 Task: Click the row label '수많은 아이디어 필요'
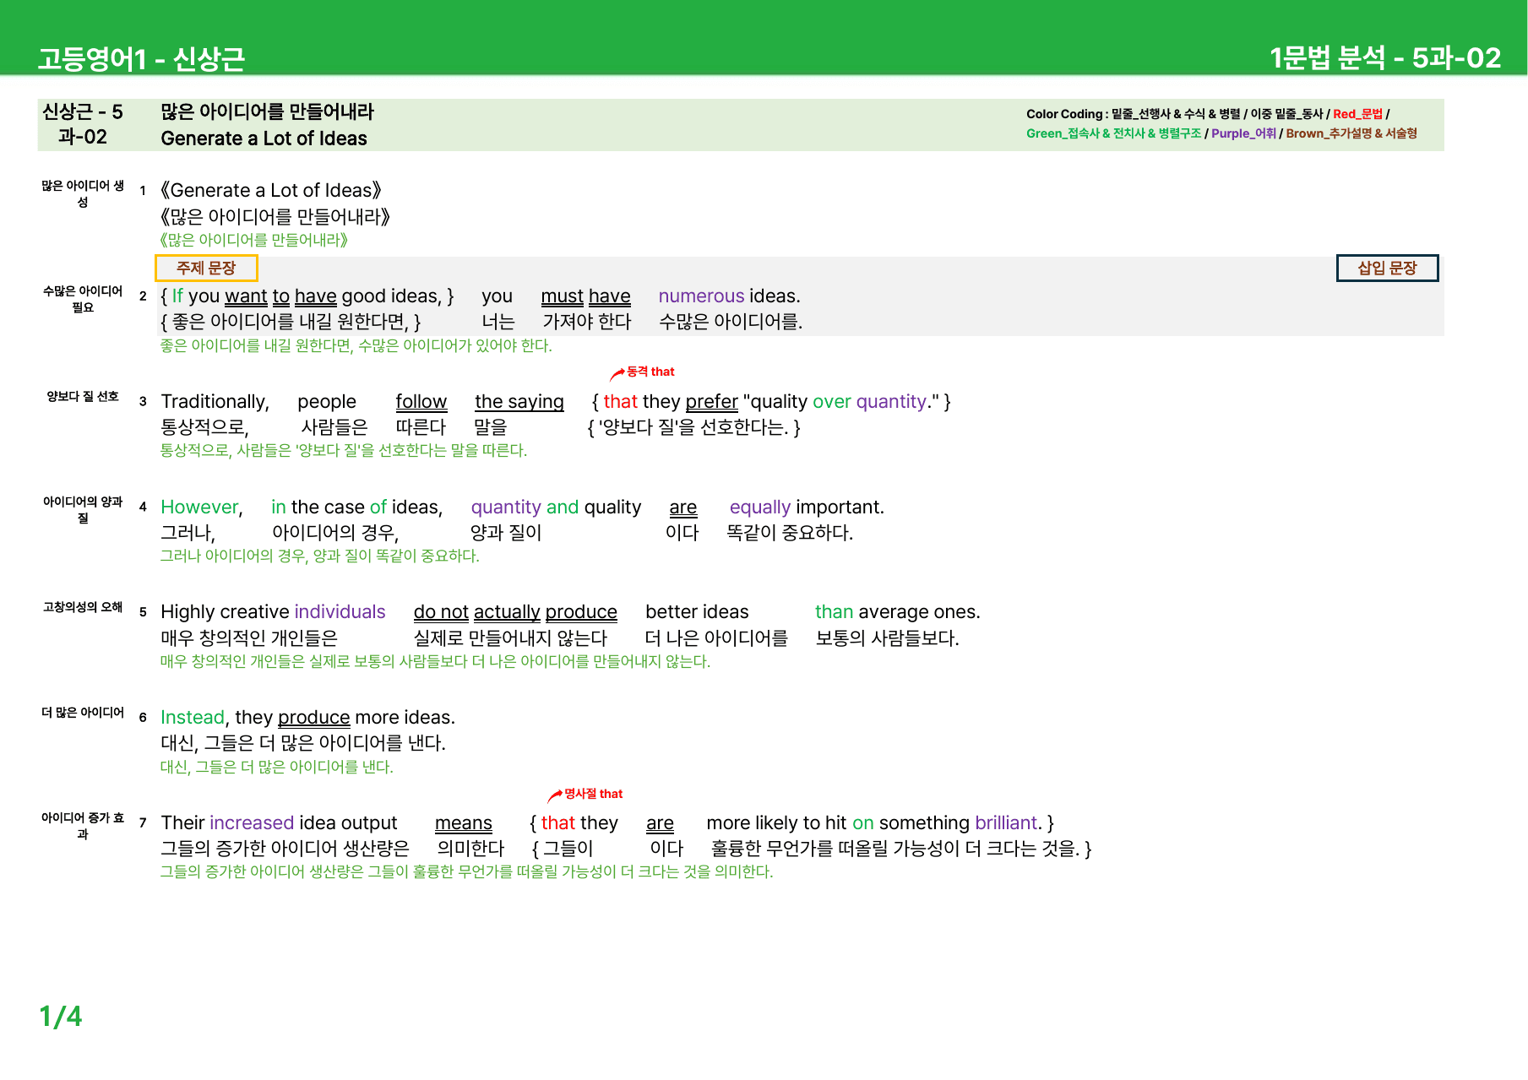point(83,299)
